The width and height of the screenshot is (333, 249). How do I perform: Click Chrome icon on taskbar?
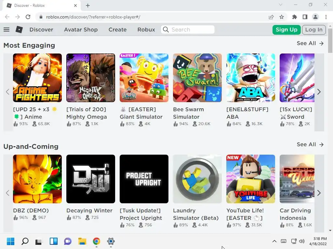pyautogui.click(x=96, y=241)
